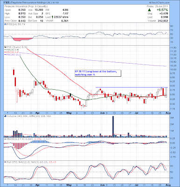Click the FSR ticker symbol in header

pyautogui.click(x=7, y=3)
